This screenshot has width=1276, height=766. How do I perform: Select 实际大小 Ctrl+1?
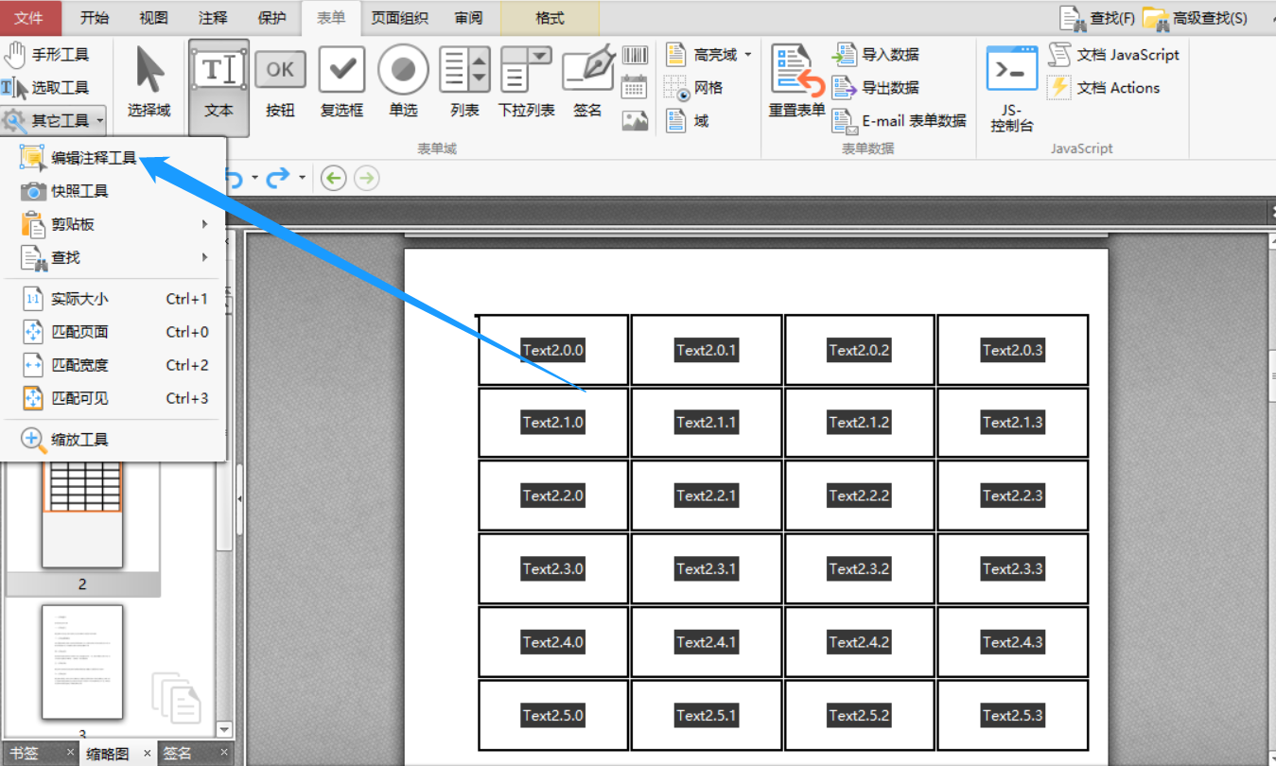point(114,299)
